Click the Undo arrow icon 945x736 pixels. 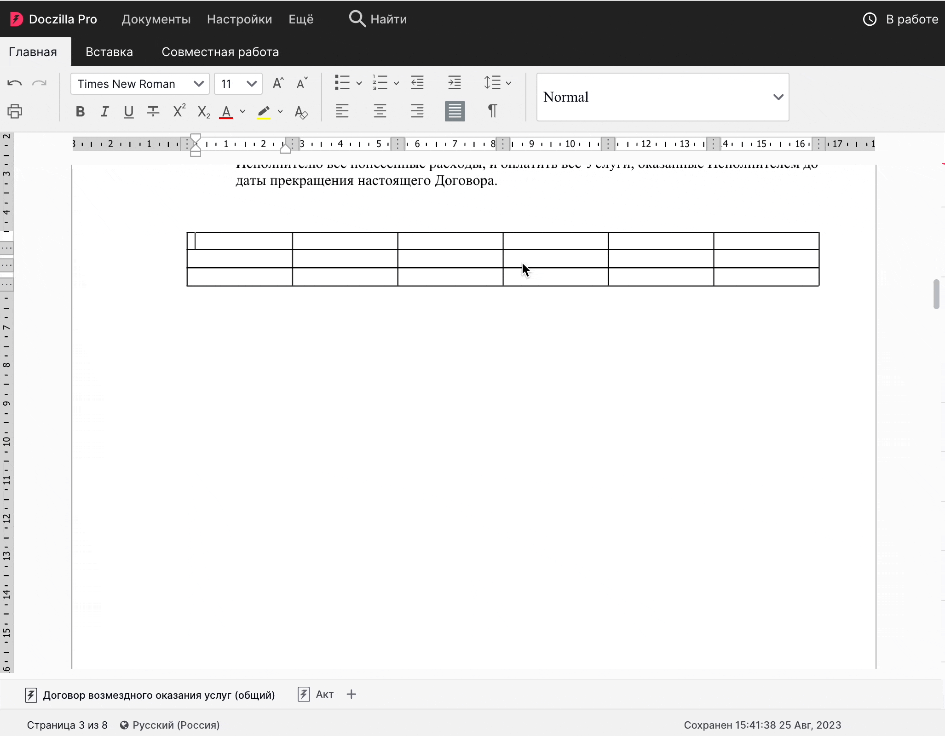pyautogui.click(x=15, y=83)
